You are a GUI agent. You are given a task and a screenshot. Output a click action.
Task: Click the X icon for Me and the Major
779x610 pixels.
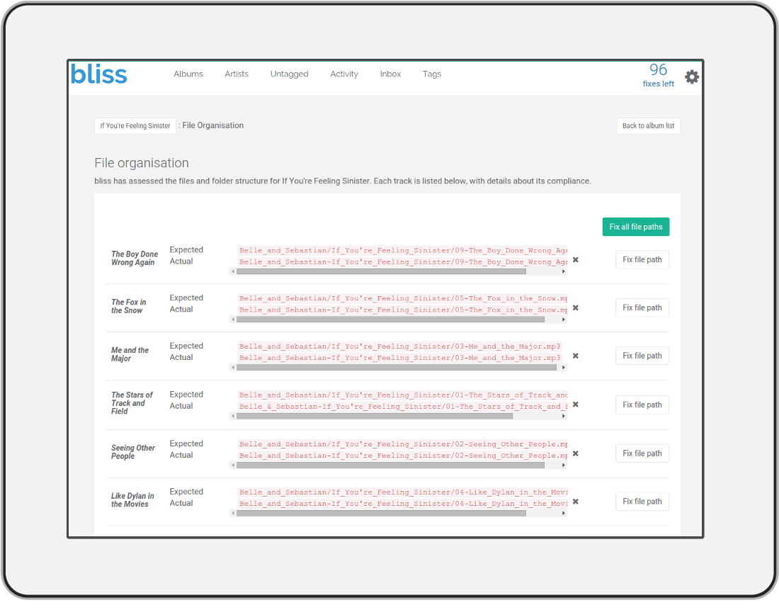[575, 356]
